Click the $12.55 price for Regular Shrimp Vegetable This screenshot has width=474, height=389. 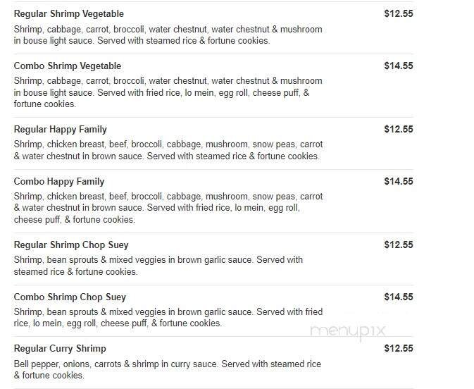click(398, 13)
